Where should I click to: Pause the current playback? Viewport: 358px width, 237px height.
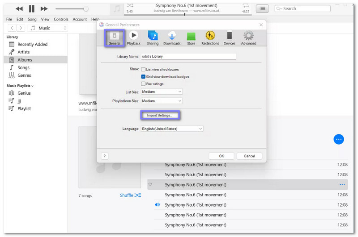pos(31,9)
